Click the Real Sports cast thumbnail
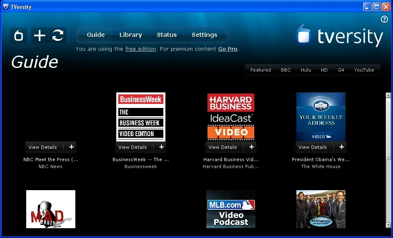The height and width of the screenshot is (238, 393). tap(321, 209)
